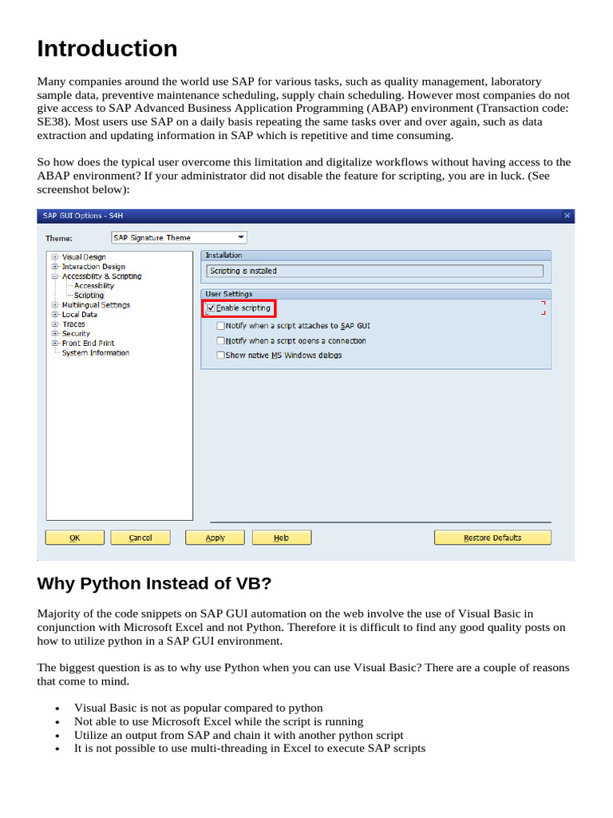The image size is (613, 818).
Task: Click the SAP GUI Options - S4H title bar
Action: coord(306,216)
